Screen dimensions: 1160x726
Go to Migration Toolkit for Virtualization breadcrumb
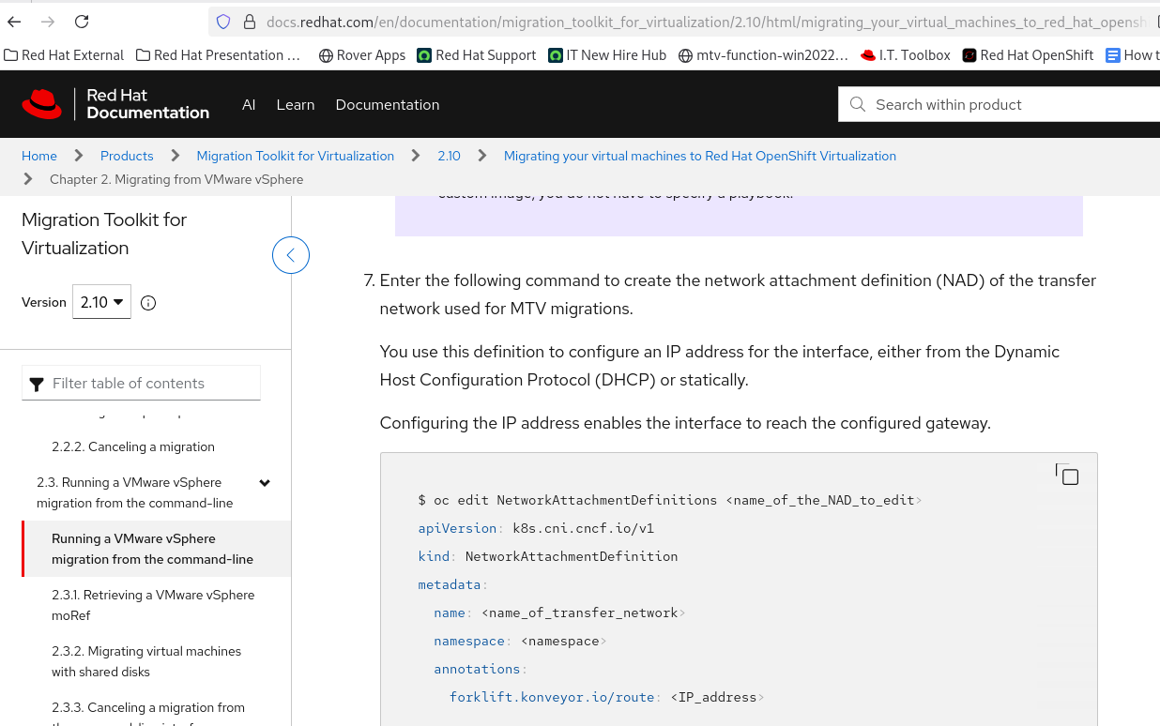click(x=295, y=156)
